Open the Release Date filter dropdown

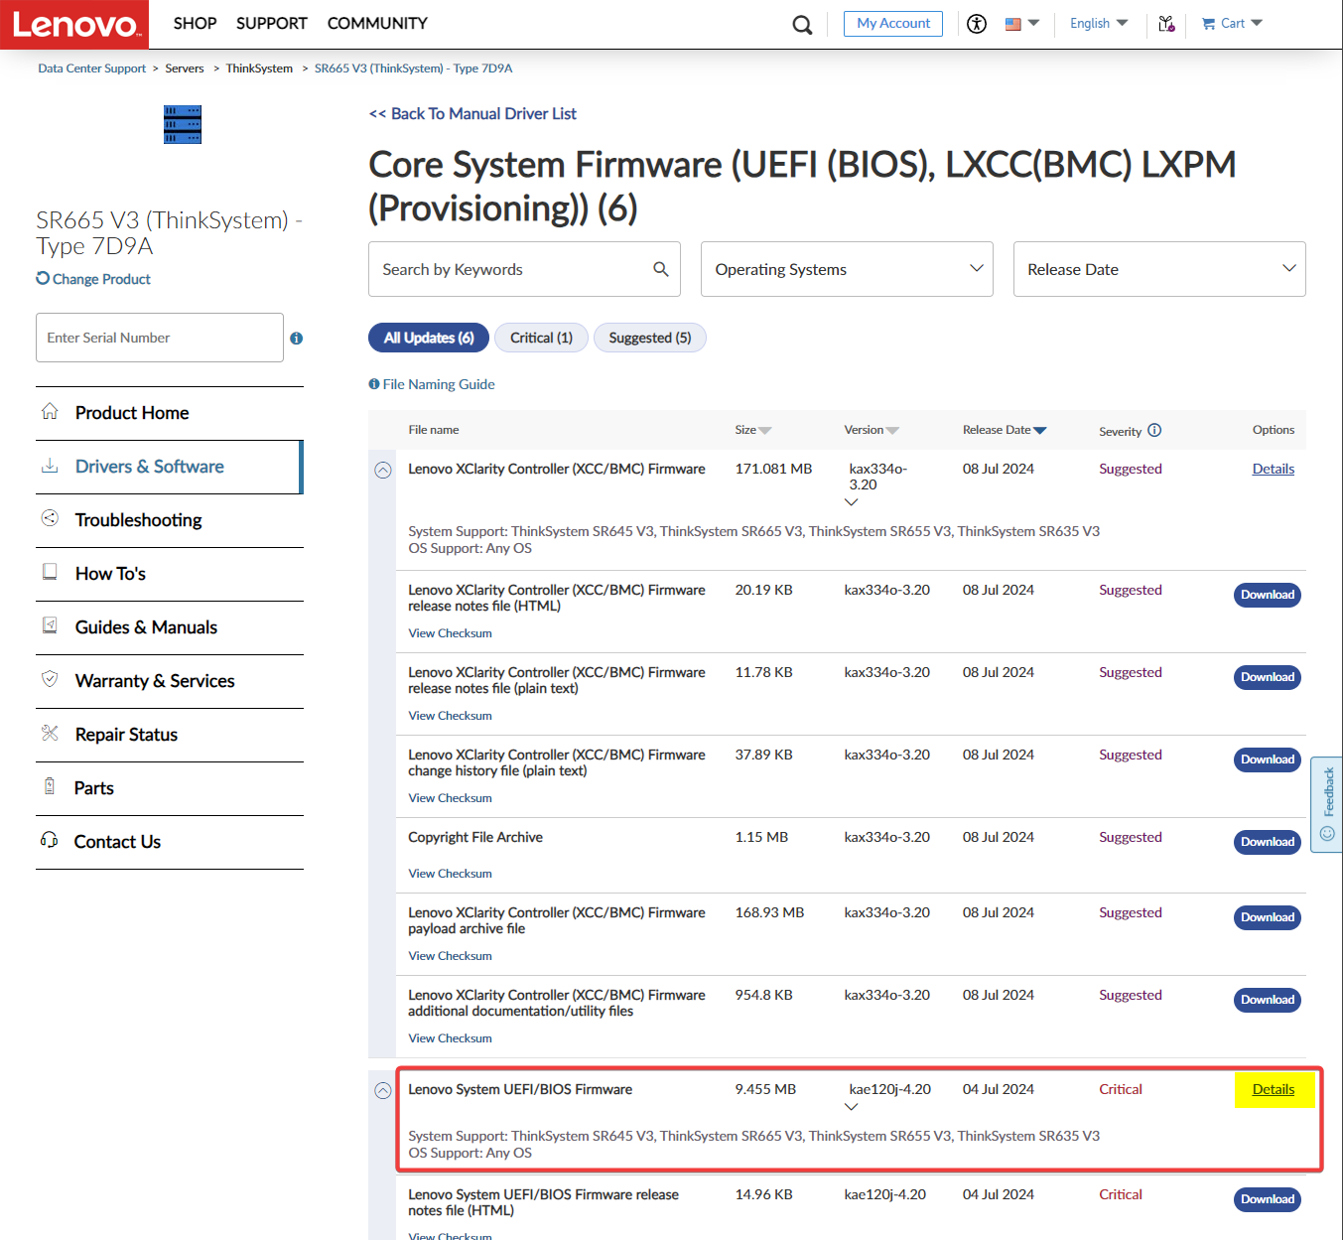click(1159, 269)
